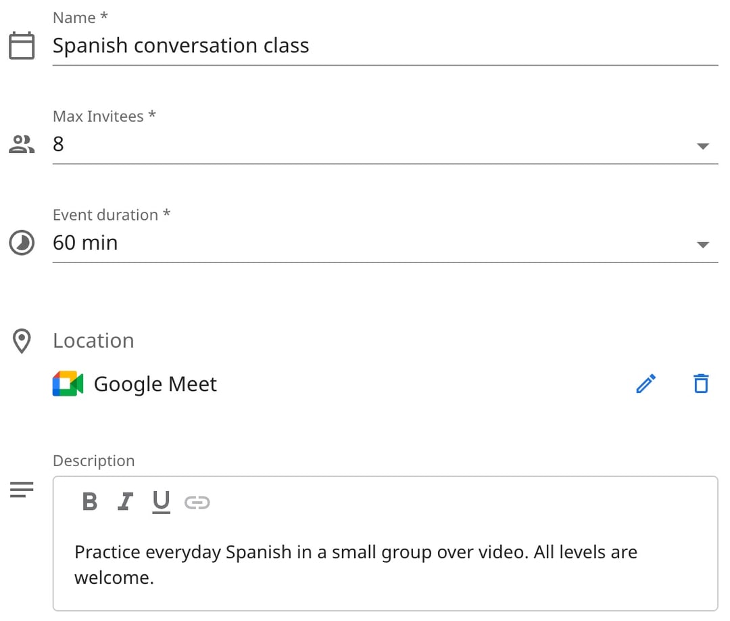Toggle bold formatting in description

(89, 502)
